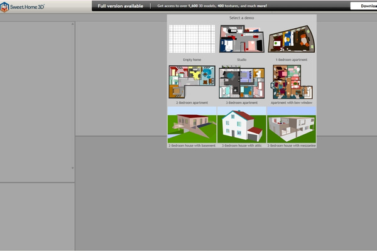The height and width of the screenshot is (251, 377).
Task: Load the 3-Bedroom apartment floor plan thumbnail
Action: point(242,82)
